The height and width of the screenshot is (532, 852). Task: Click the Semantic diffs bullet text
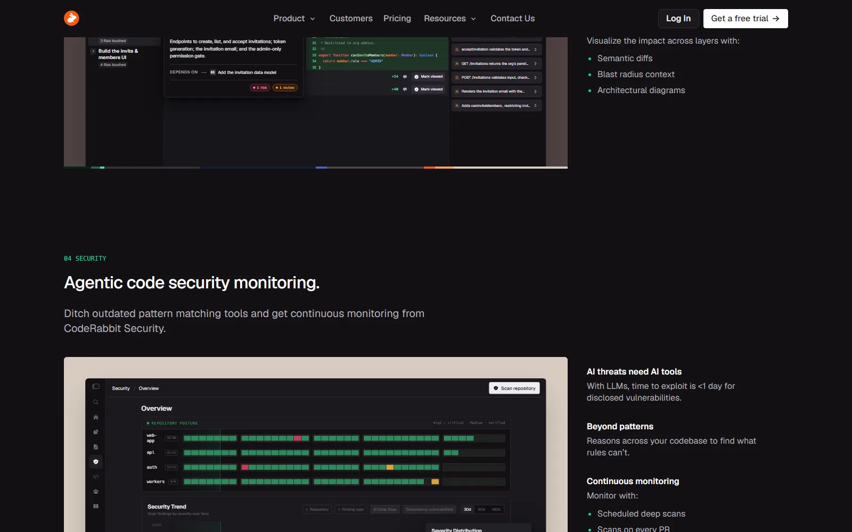[625, 59]
